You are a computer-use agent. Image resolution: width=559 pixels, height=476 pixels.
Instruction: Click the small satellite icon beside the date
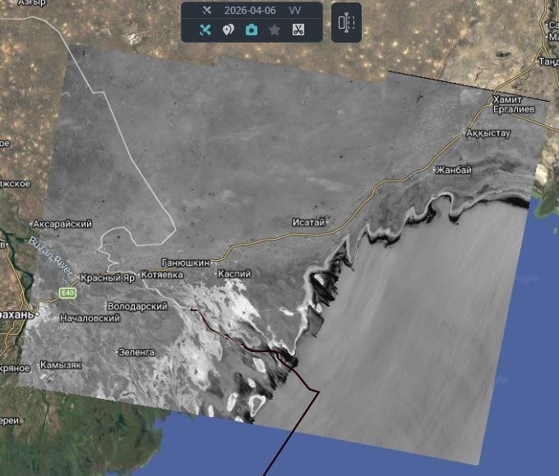(207, 11)
